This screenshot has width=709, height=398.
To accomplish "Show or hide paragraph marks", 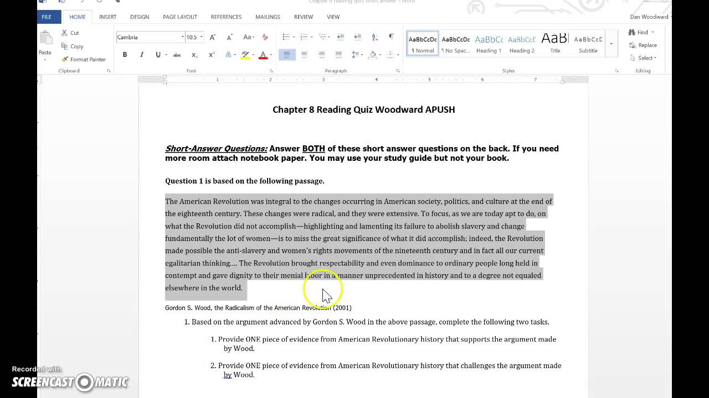I will click(x=391, y=37).
